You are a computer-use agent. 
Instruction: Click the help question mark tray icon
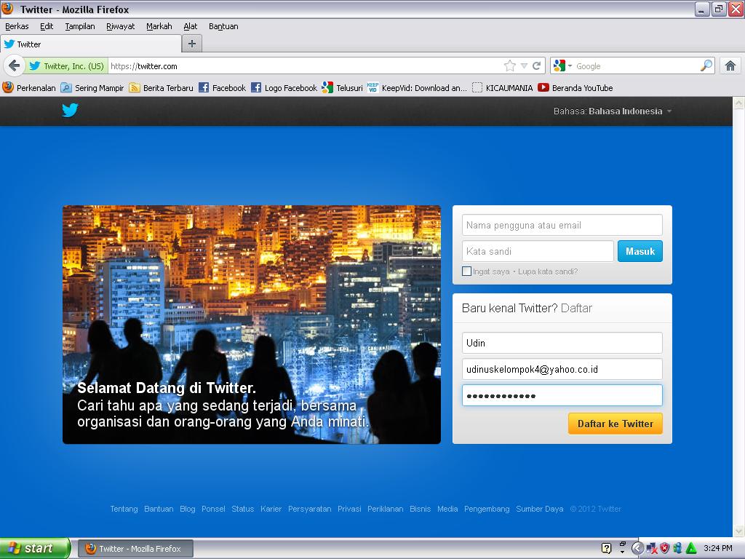coord(606,548)
